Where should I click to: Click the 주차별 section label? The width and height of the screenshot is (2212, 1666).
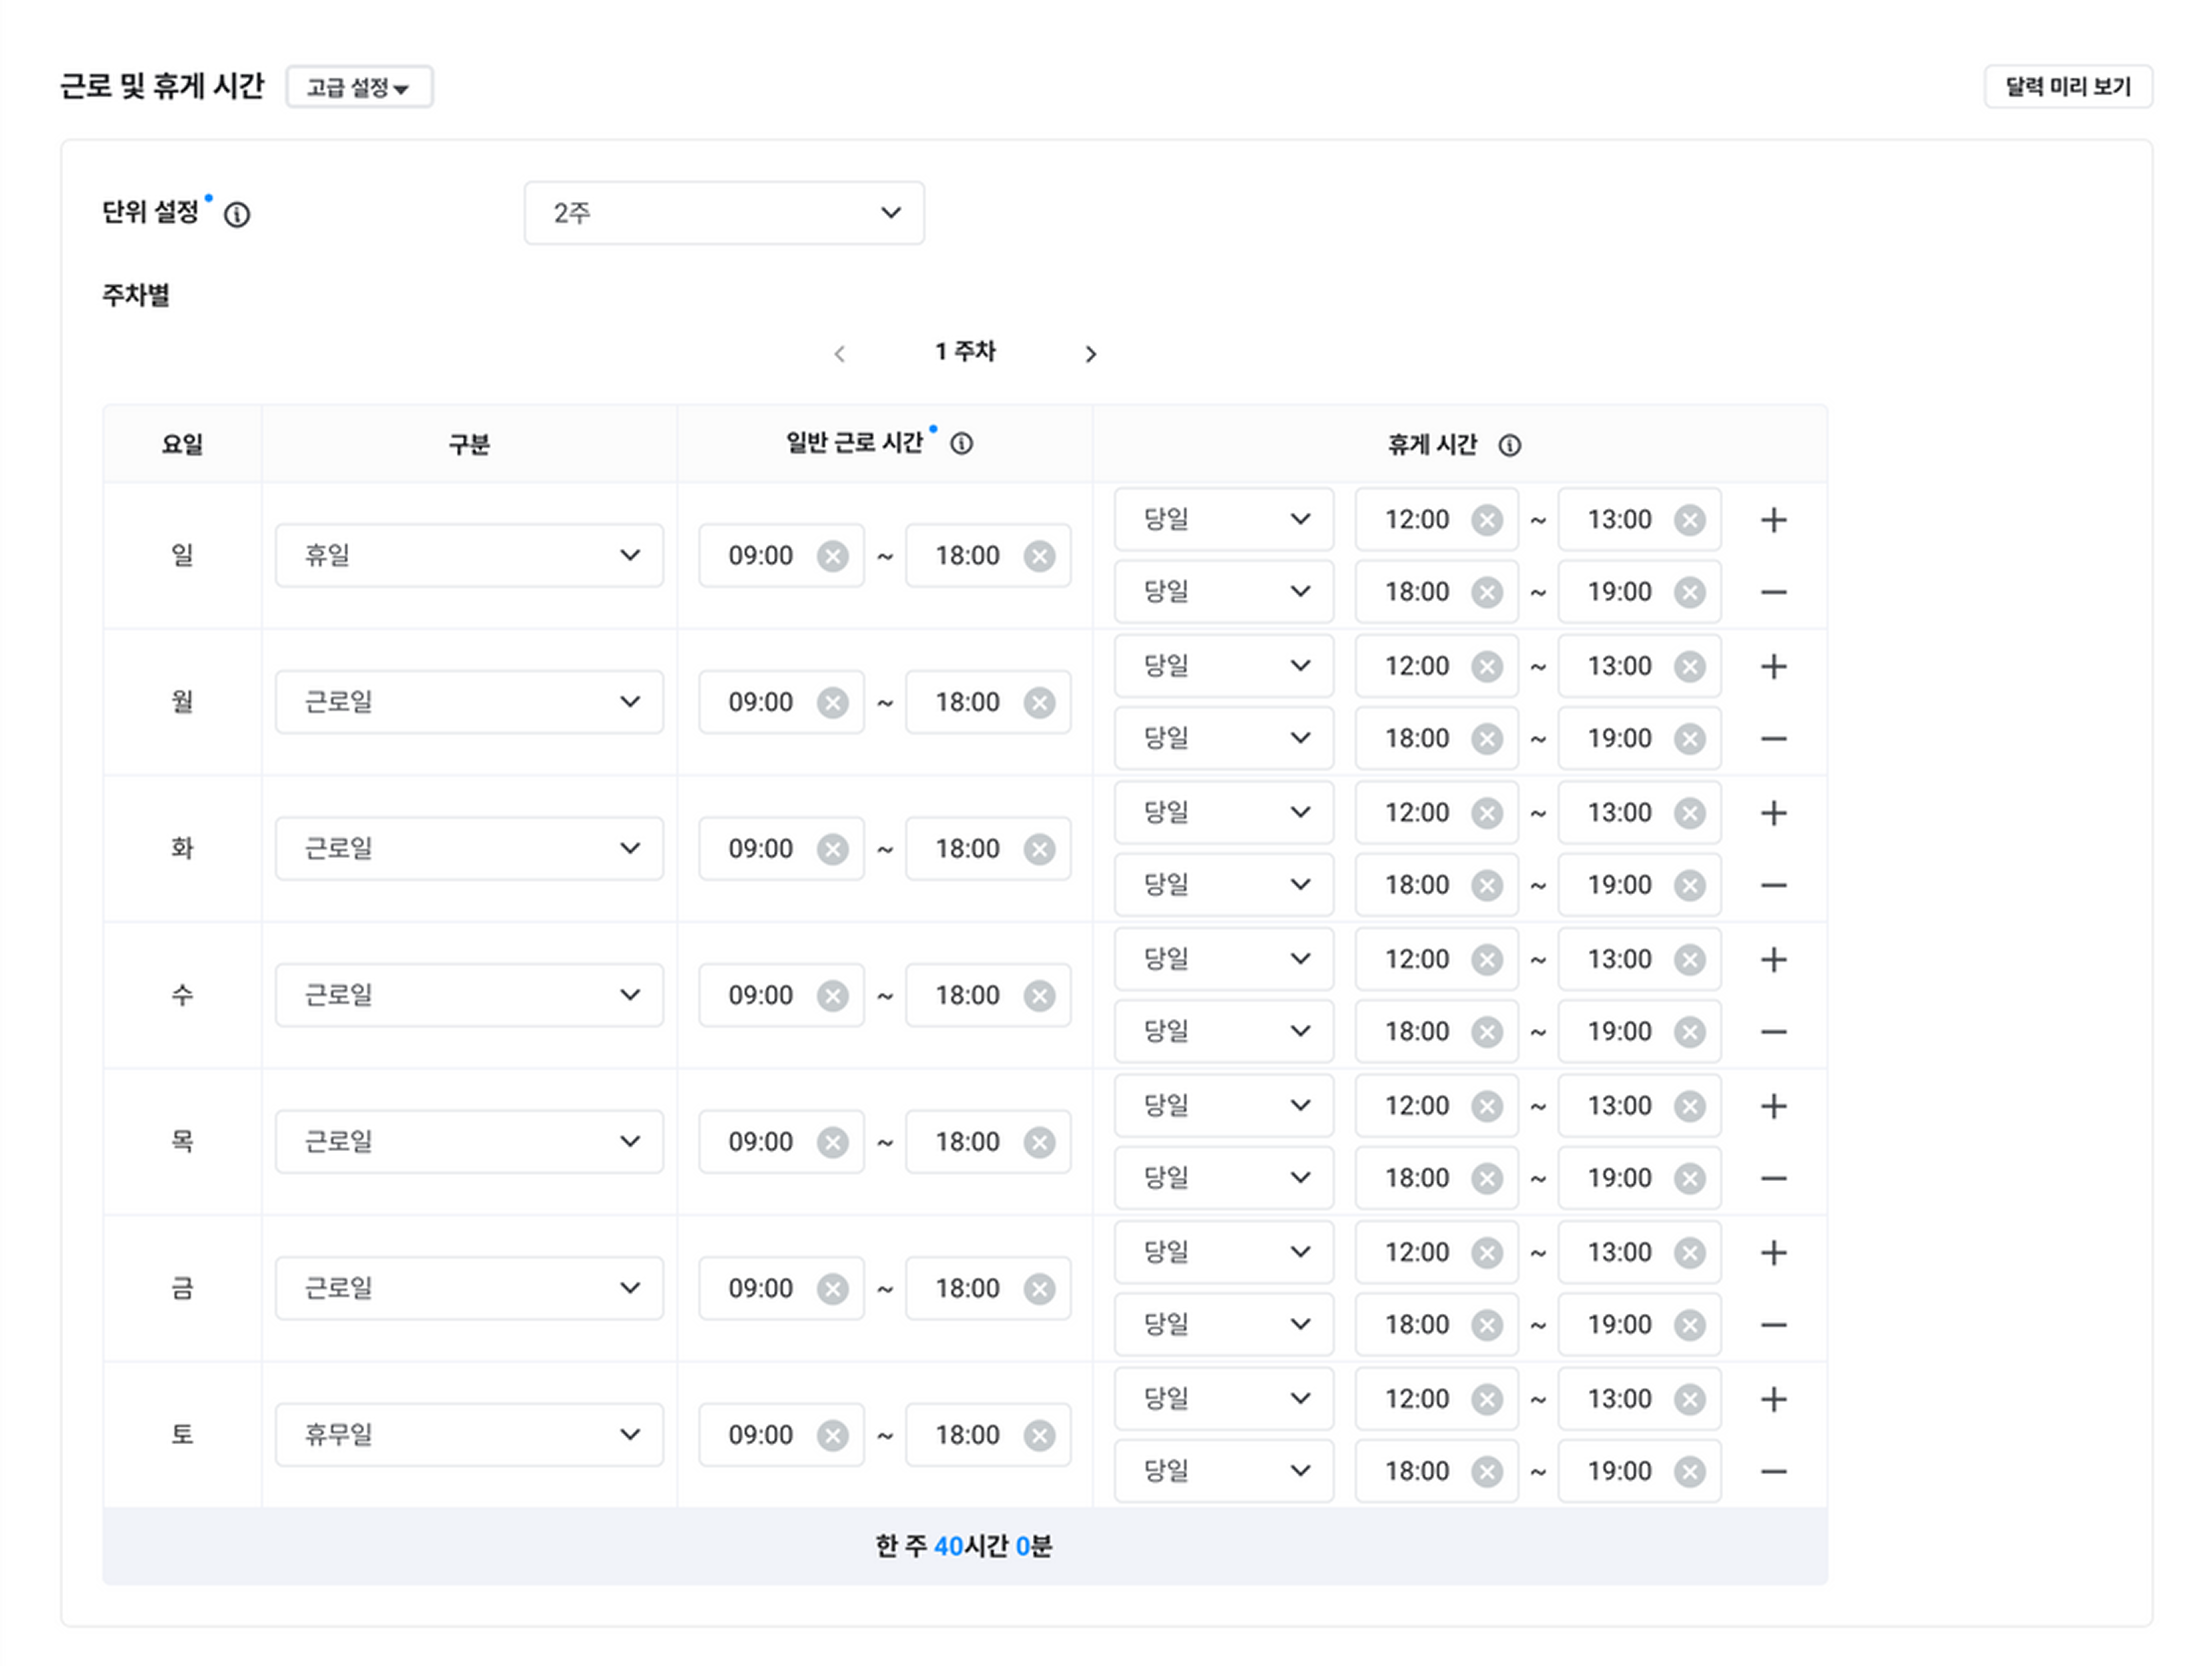pyautogui.click(x=136, y=295)
